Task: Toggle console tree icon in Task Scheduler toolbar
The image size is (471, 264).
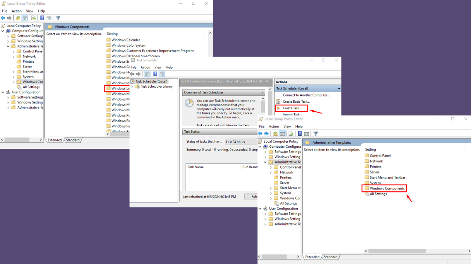Action: [147, 74]
